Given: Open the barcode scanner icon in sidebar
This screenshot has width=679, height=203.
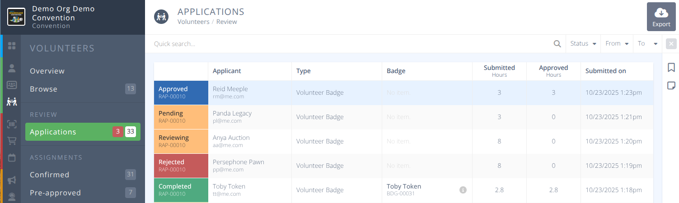Looking at the screenshot, I should (12, 124).
